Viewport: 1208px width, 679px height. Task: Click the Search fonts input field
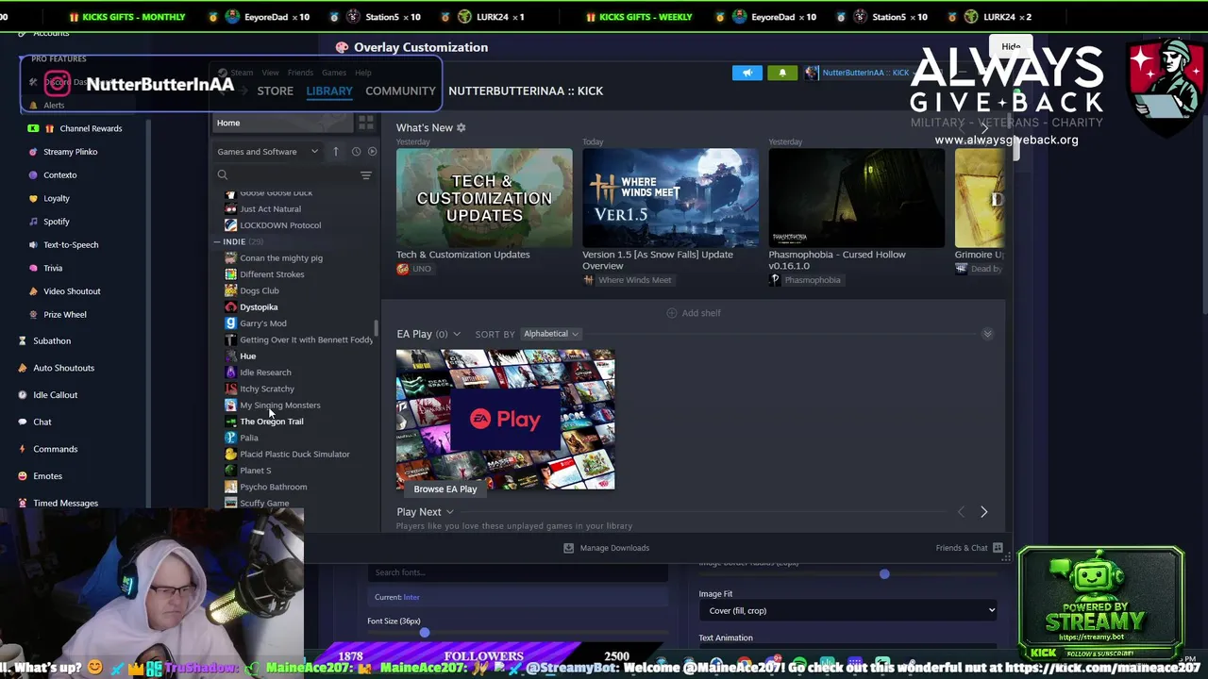pyautogui.click(x=517, y=572)
